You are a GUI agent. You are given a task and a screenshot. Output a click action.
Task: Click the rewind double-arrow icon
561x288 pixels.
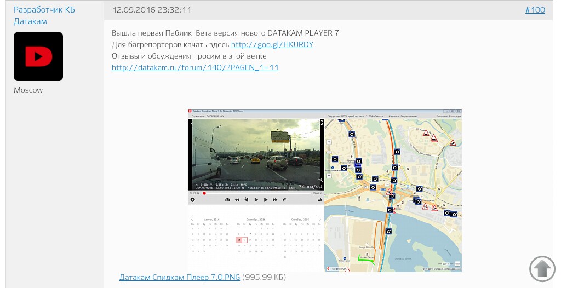[237, 200]
